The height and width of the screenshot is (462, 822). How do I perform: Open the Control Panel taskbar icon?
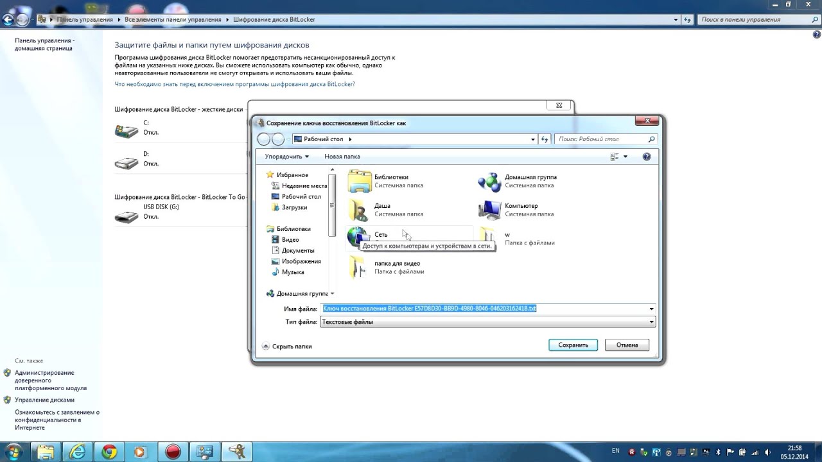204,452
